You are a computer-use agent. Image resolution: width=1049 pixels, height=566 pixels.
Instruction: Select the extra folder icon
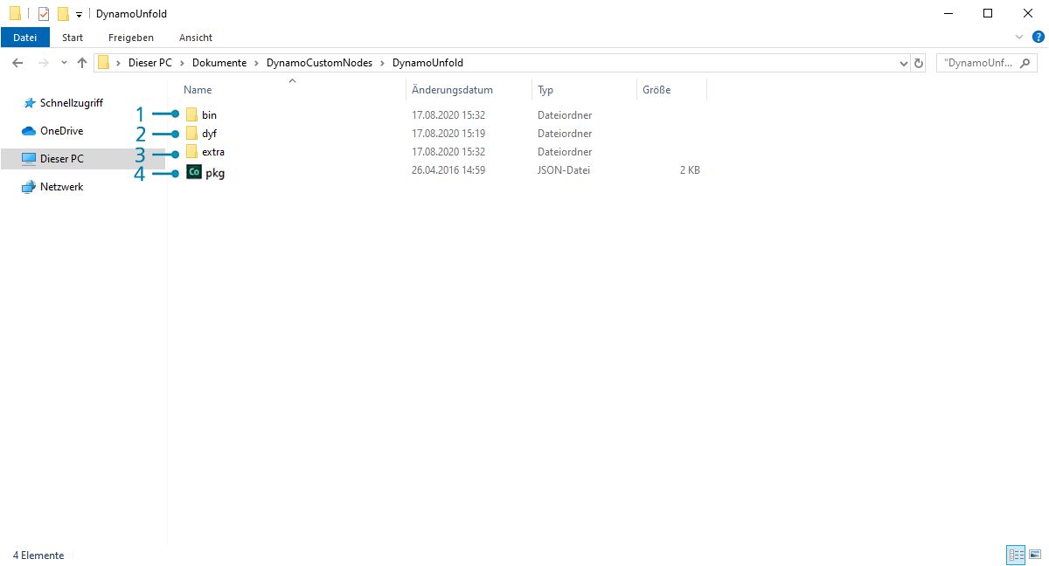tap(191, 152)
